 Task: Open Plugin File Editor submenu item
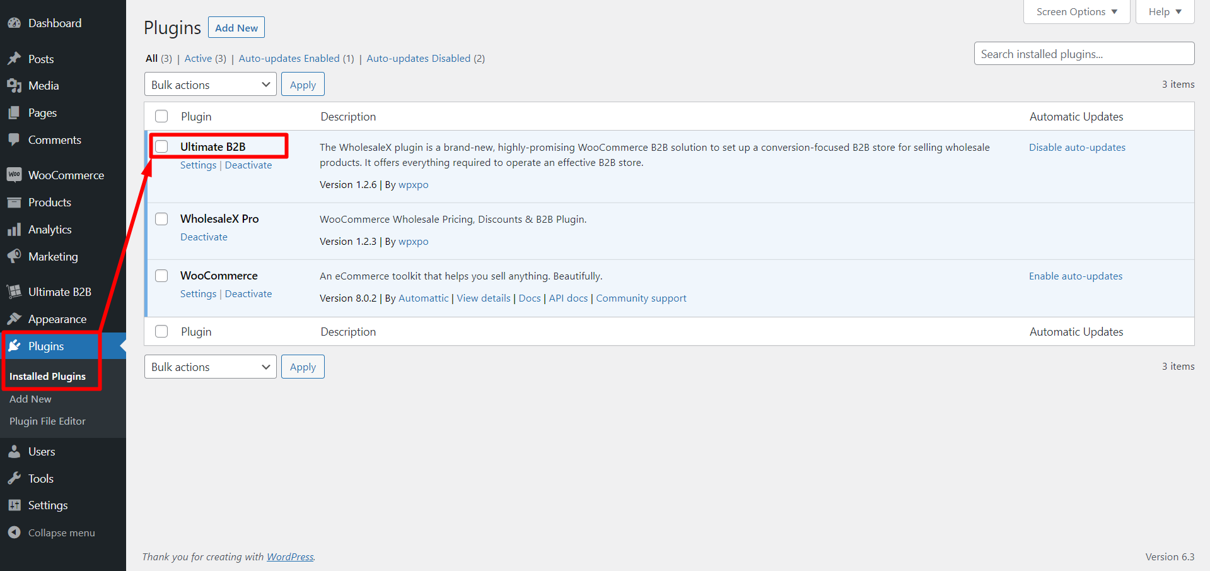(x=47, y=421)
